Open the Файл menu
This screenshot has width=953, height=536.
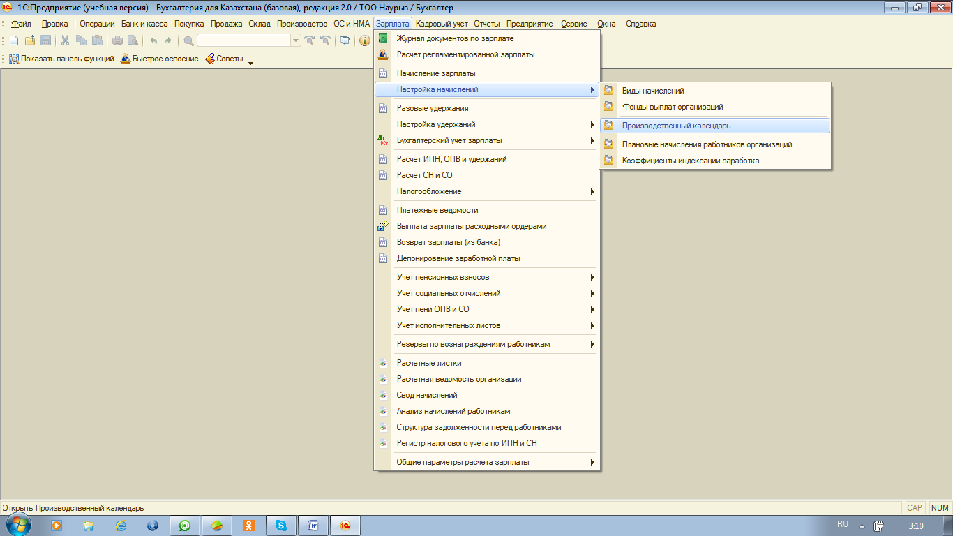coord(21,24)
